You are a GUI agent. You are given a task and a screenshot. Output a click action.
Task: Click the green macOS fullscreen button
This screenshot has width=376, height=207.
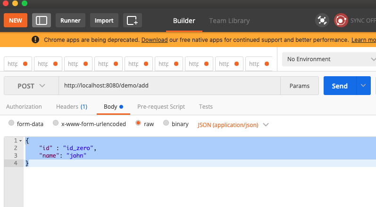point(25,3)
